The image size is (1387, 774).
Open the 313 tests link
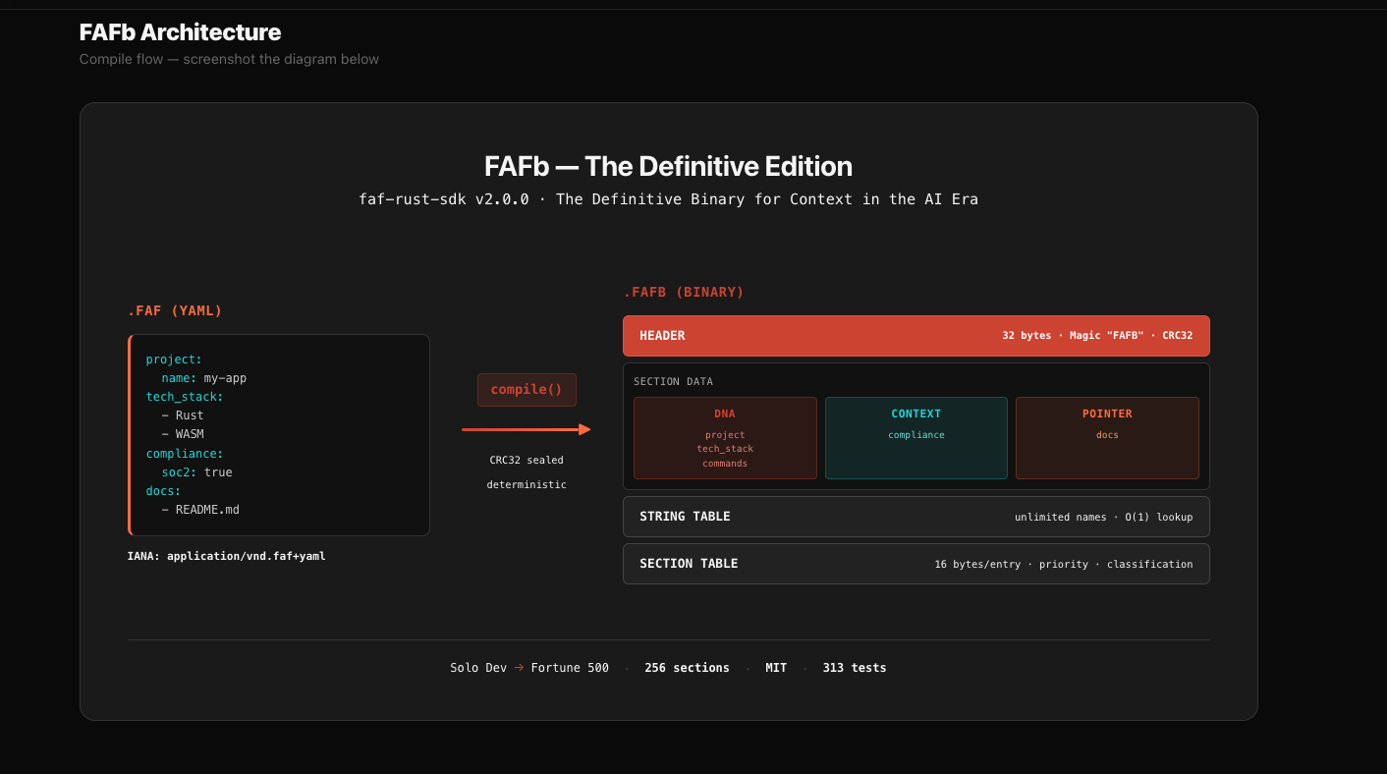(854, 667)
